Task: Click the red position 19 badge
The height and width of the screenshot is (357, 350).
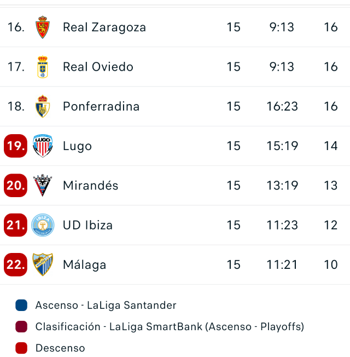Action: click(x=15, y=146)
